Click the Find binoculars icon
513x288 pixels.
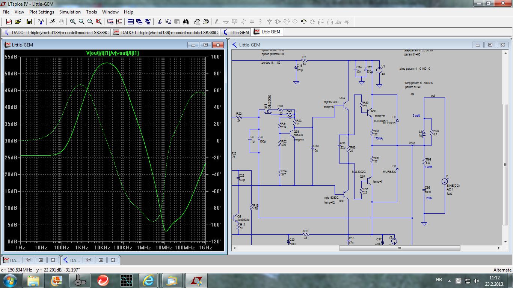point(186,22)
